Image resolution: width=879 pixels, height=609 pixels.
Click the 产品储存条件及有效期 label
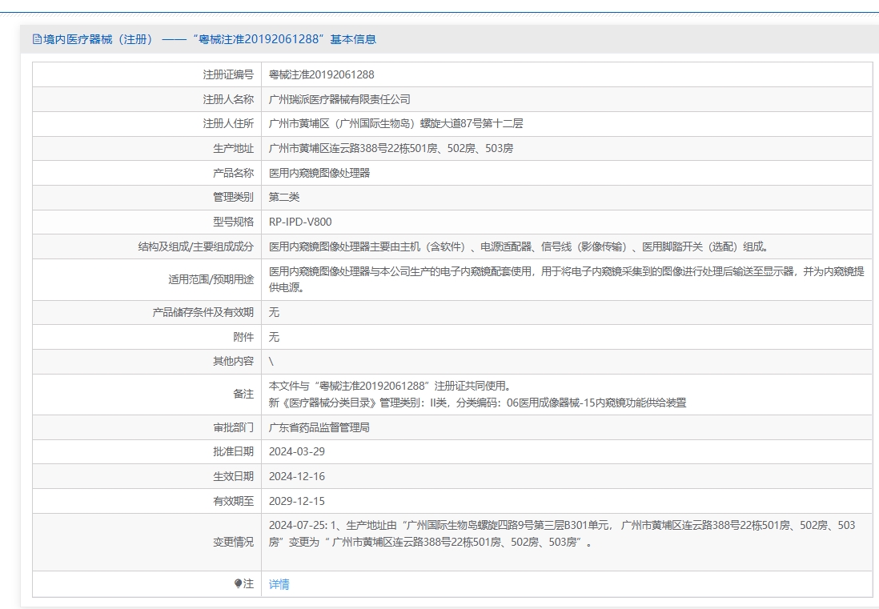(x=203, y=312)
